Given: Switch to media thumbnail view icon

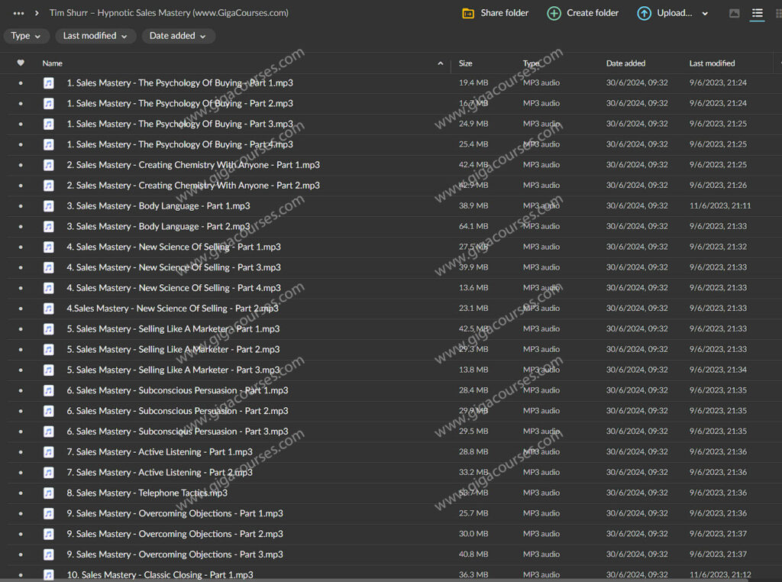Looking at the screenshot, I should [x=734, y=13].
